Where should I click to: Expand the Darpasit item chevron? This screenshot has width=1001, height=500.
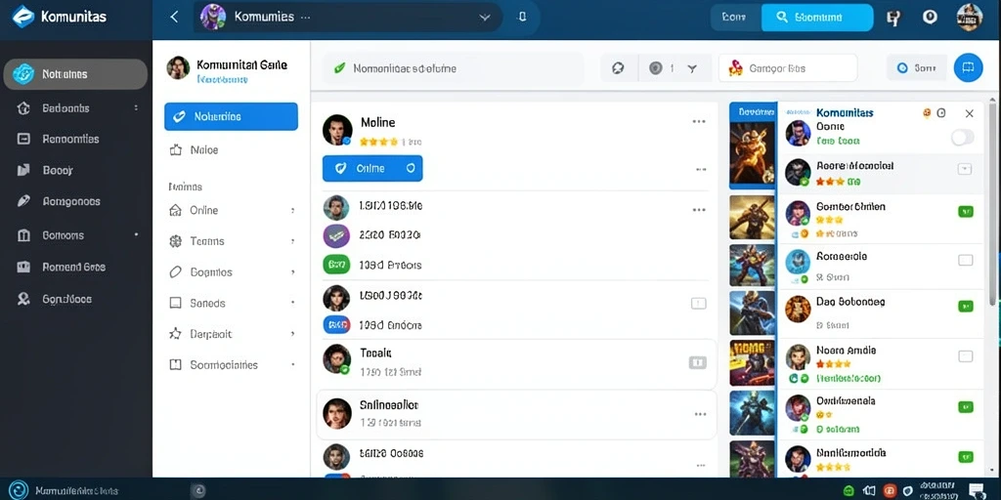coord(292,334)
